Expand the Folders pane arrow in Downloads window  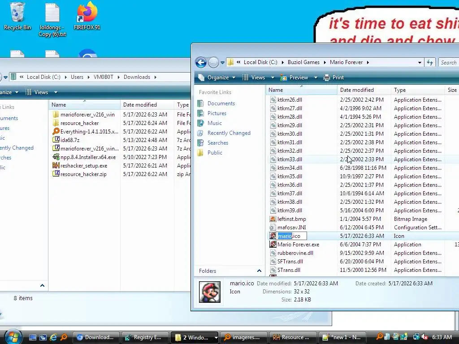42,285
